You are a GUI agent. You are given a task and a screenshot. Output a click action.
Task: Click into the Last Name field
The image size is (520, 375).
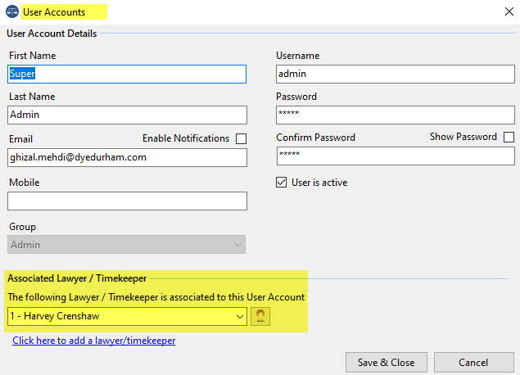[x=128, y=115]
